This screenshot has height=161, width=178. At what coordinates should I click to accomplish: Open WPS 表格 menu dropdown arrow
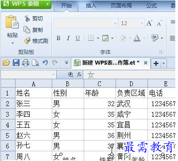click(48, 4)
